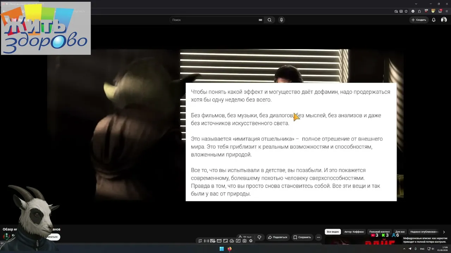
Task: Click the paused video frame to play
Action: coord(225,125)
